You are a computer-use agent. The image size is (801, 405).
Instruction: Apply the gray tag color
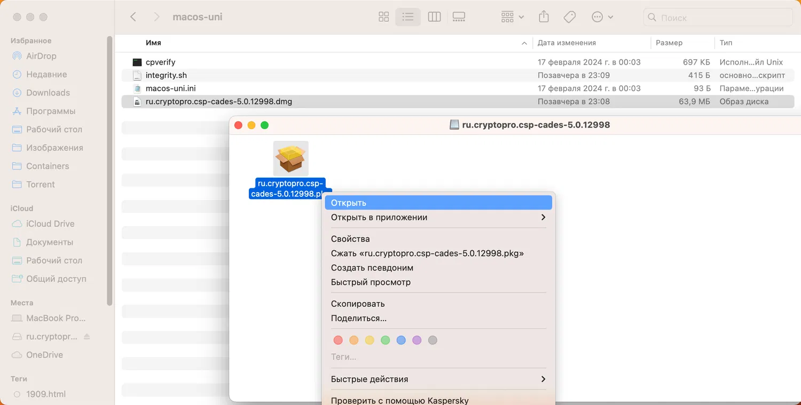pos(433,340)
